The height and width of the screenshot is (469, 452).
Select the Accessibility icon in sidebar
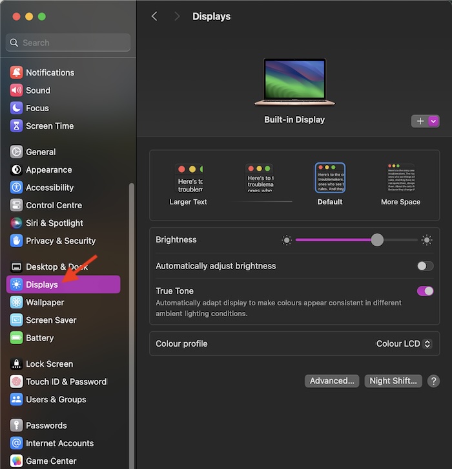(16, 188)
